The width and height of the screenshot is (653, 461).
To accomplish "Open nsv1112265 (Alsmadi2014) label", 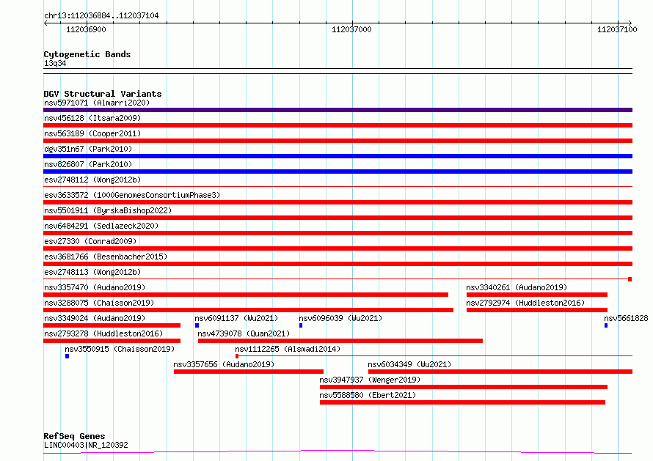I will click(x=288, y=349).
